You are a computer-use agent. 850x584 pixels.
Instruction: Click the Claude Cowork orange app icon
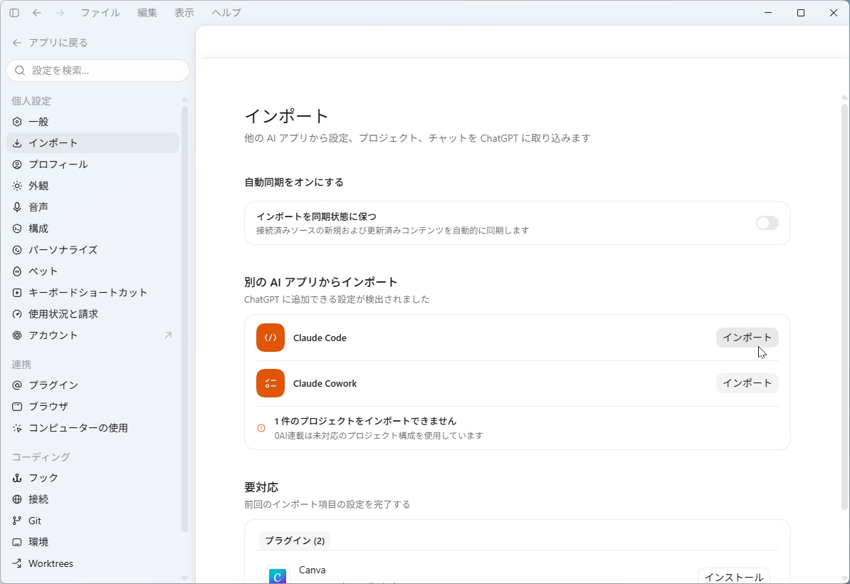[x=271, y=383]
